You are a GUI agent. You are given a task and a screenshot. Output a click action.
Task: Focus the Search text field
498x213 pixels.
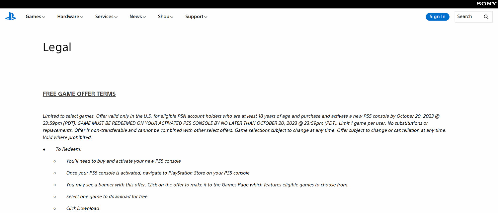tap(468, 17)
